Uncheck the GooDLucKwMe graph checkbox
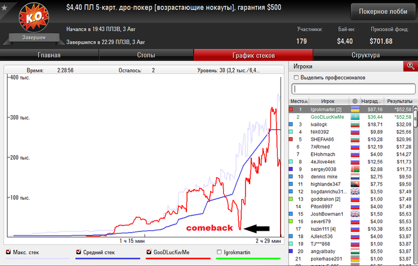418x266 pixels. coord(149,252)
